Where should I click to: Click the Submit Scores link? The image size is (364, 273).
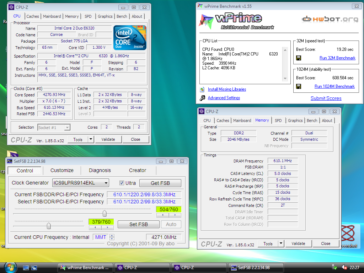[326, 98]
